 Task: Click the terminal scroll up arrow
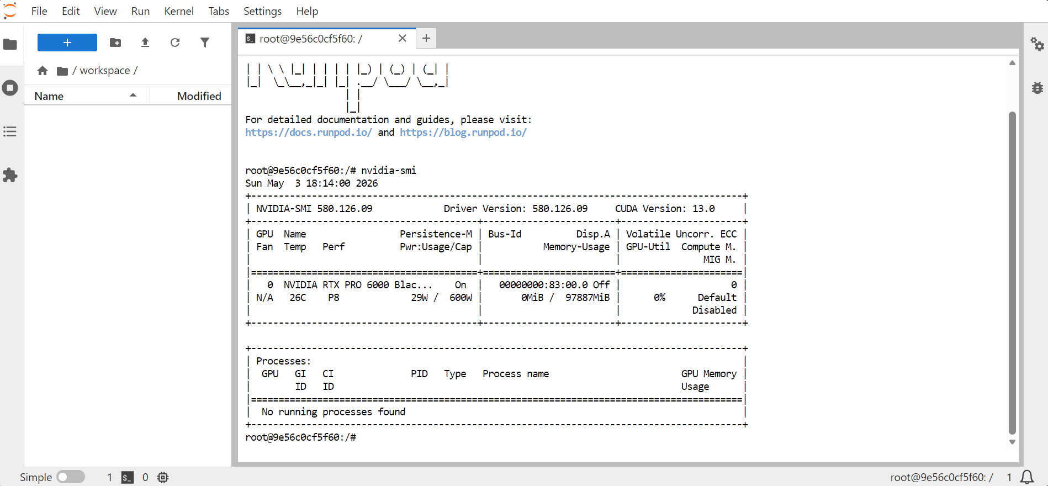(1012, 63)
